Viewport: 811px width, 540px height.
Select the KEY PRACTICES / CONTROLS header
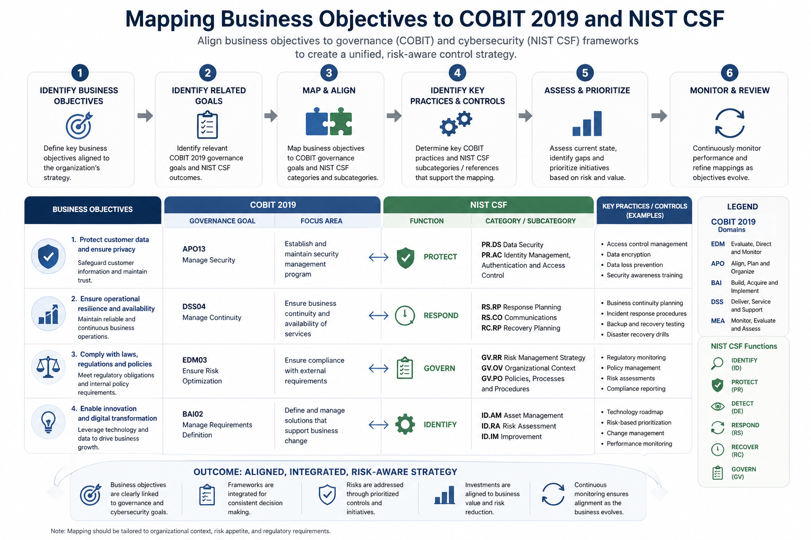[x=645, y=210]
